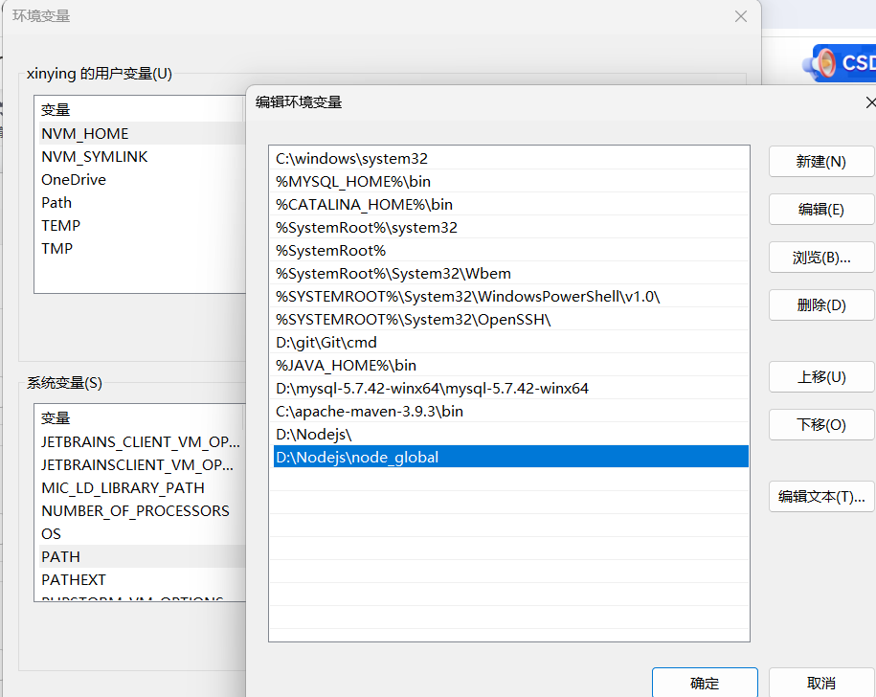Viewport: 876px width, 697px height.
Task: Open text editing with 编辑文本(T)
Action: click(x=820, y=496)
